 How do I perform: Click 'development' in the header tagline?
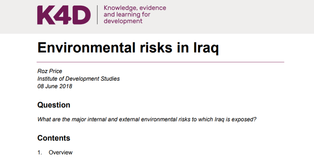(x=123, y=21)
